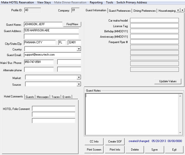Open Make HOTEL Reservation menu
Viewport: 185px width, 155px height.
18,2
